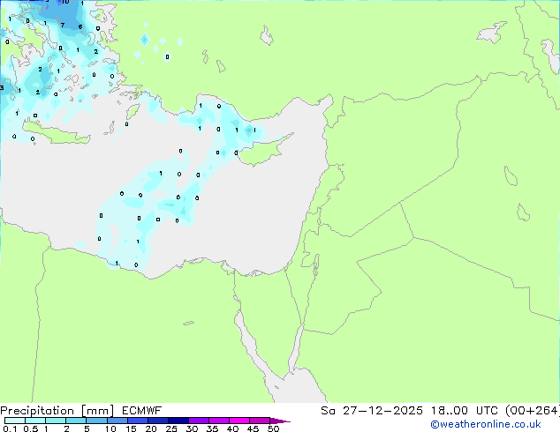560x432 pixels.
Task: Click the 'Sa 27-12-2025' date text
Action: (x=372, y=411)
